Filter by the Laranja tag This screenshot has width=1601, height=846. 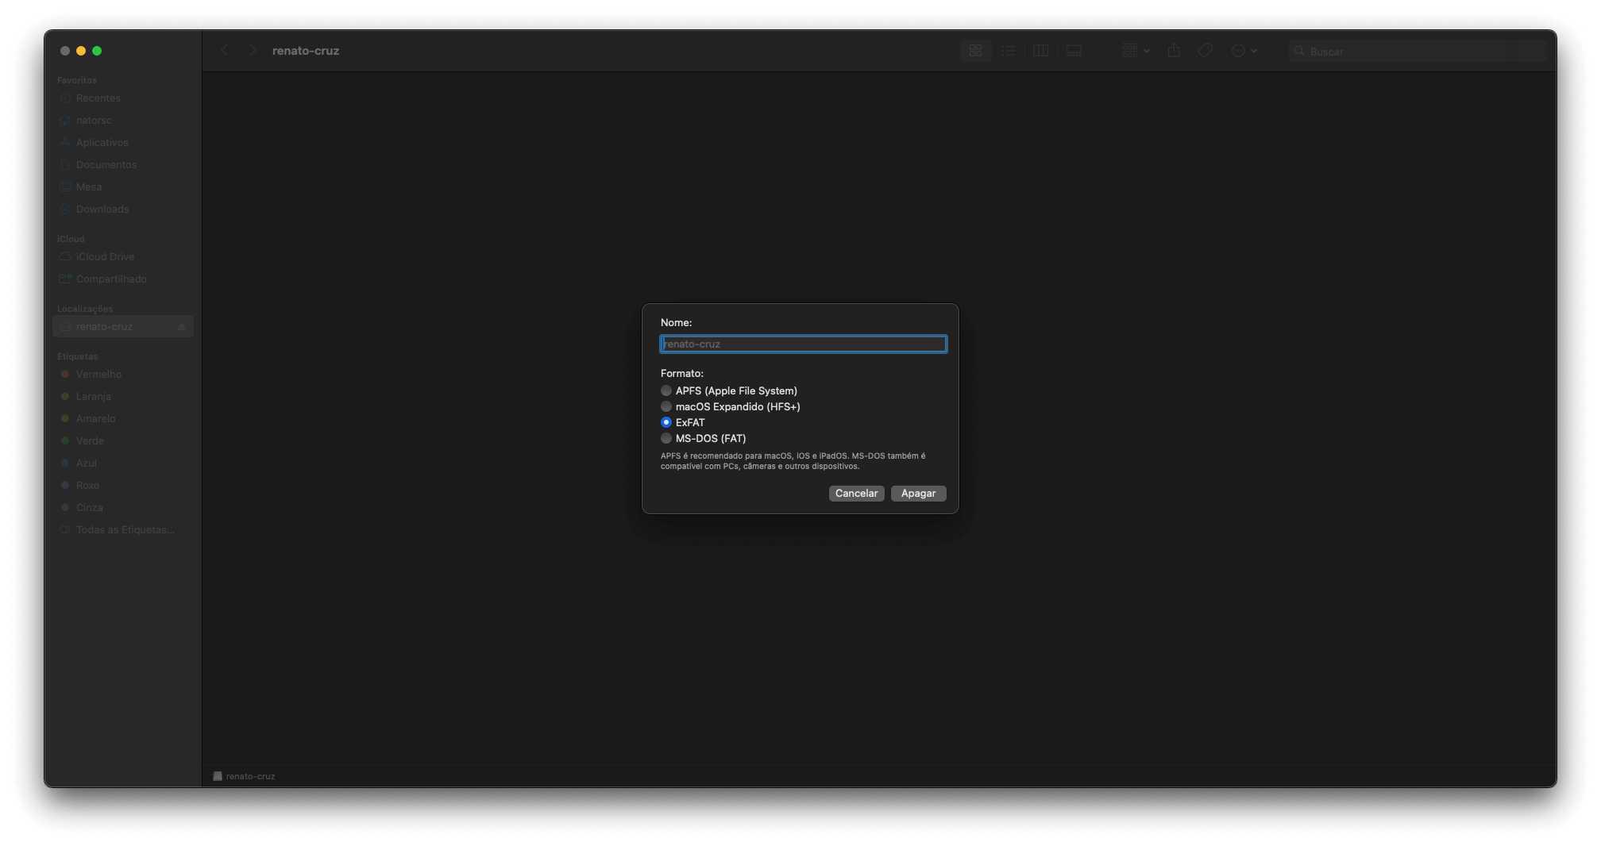123,397
